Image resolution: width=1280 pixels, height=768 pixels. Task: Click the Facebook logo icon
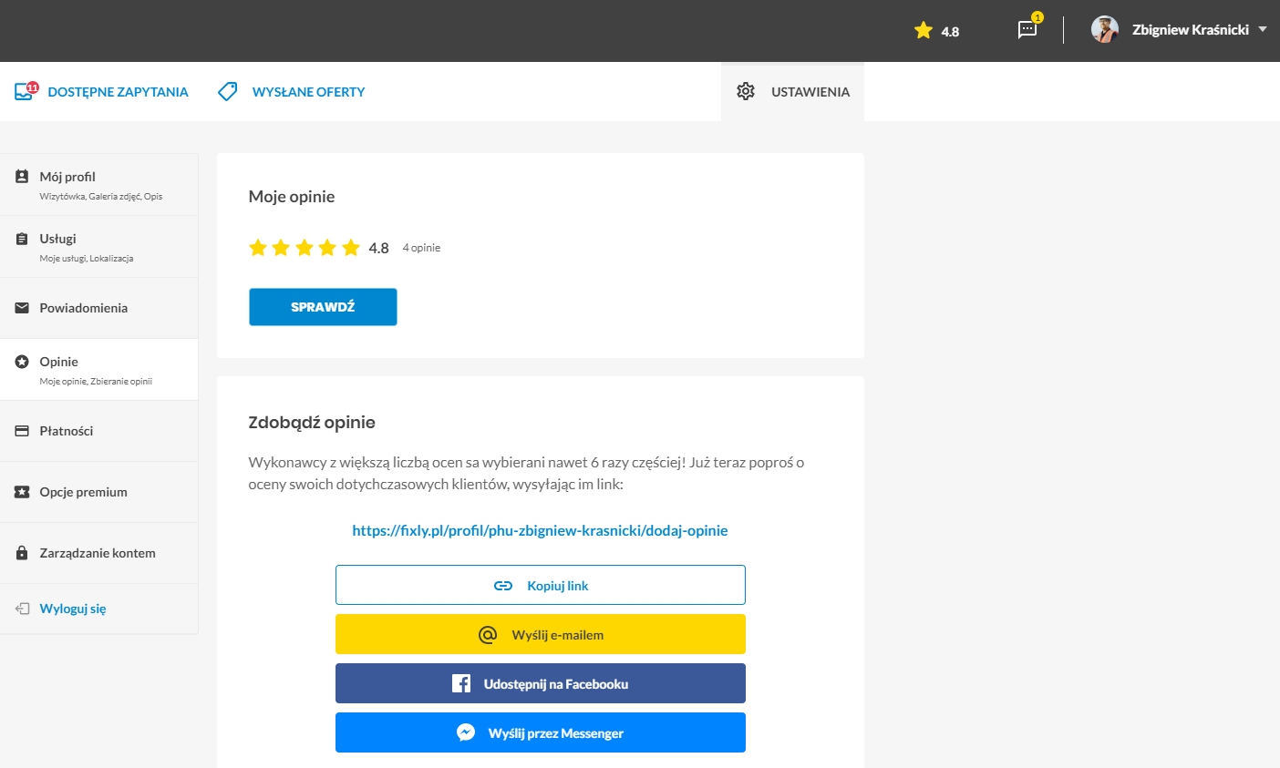[461, 683]
